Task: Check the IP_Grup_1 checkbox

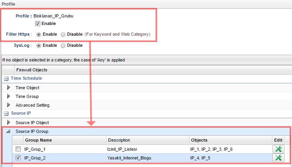Action: pos(18,149)
